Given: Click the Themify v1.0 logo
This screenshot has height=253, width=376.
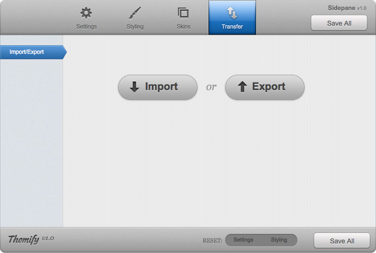Looking at the screenshot, I should tap(31, 239).
